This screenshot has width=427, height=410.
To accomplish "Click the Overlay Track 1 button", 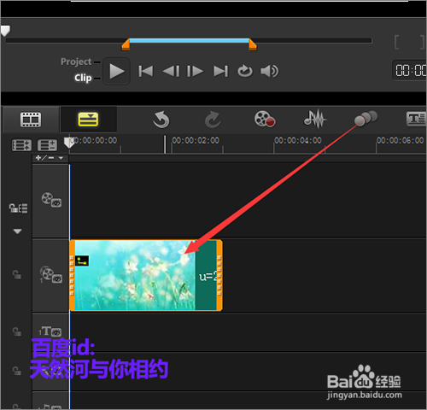I will [51, 274].
